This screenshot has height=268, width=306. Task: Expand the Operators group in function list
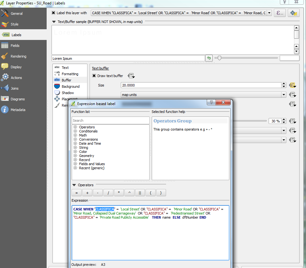75,127
